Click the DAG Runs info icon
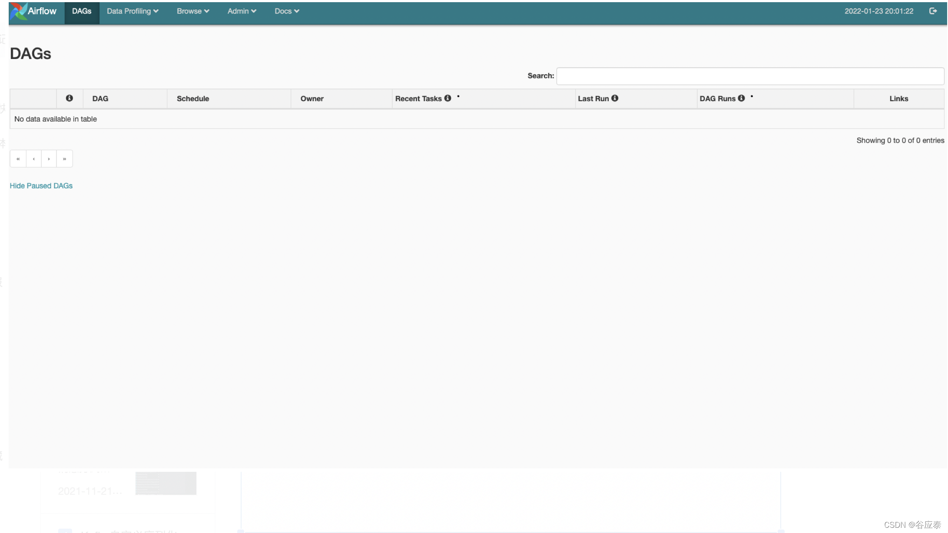This screenshot has height=533, width=948. point(741,98)
